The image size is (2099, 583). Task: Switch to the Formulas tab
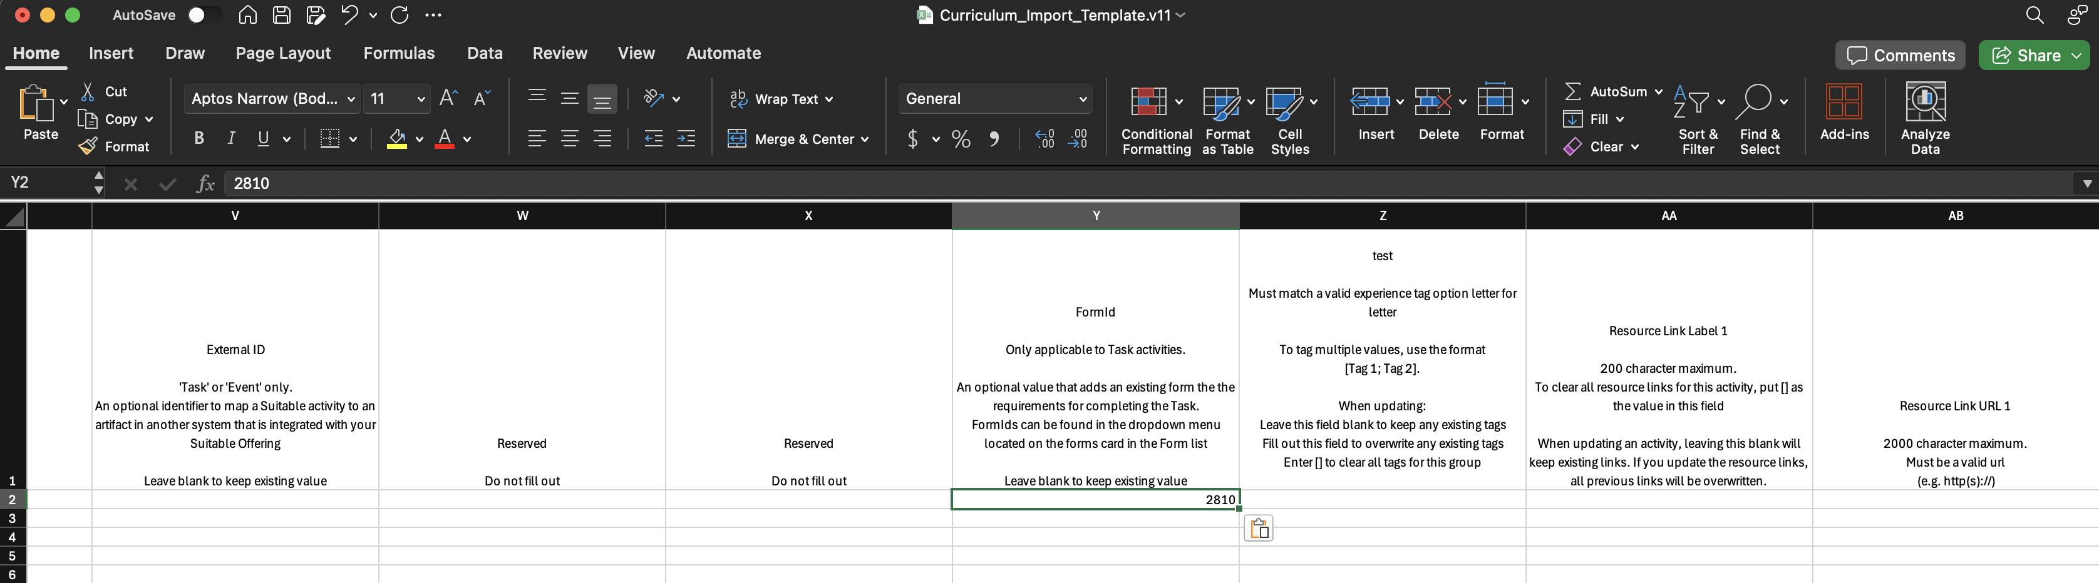tap(400, 53)
